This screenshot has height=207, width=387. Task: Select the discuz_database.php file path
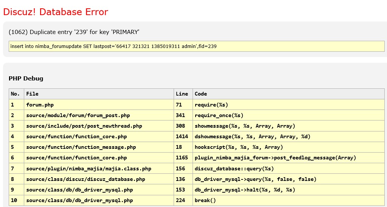85,179
